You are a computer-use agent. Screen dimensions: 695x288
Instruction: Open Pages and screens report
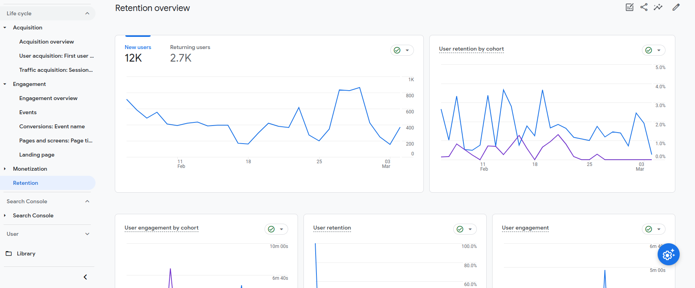tap(56, 140)
